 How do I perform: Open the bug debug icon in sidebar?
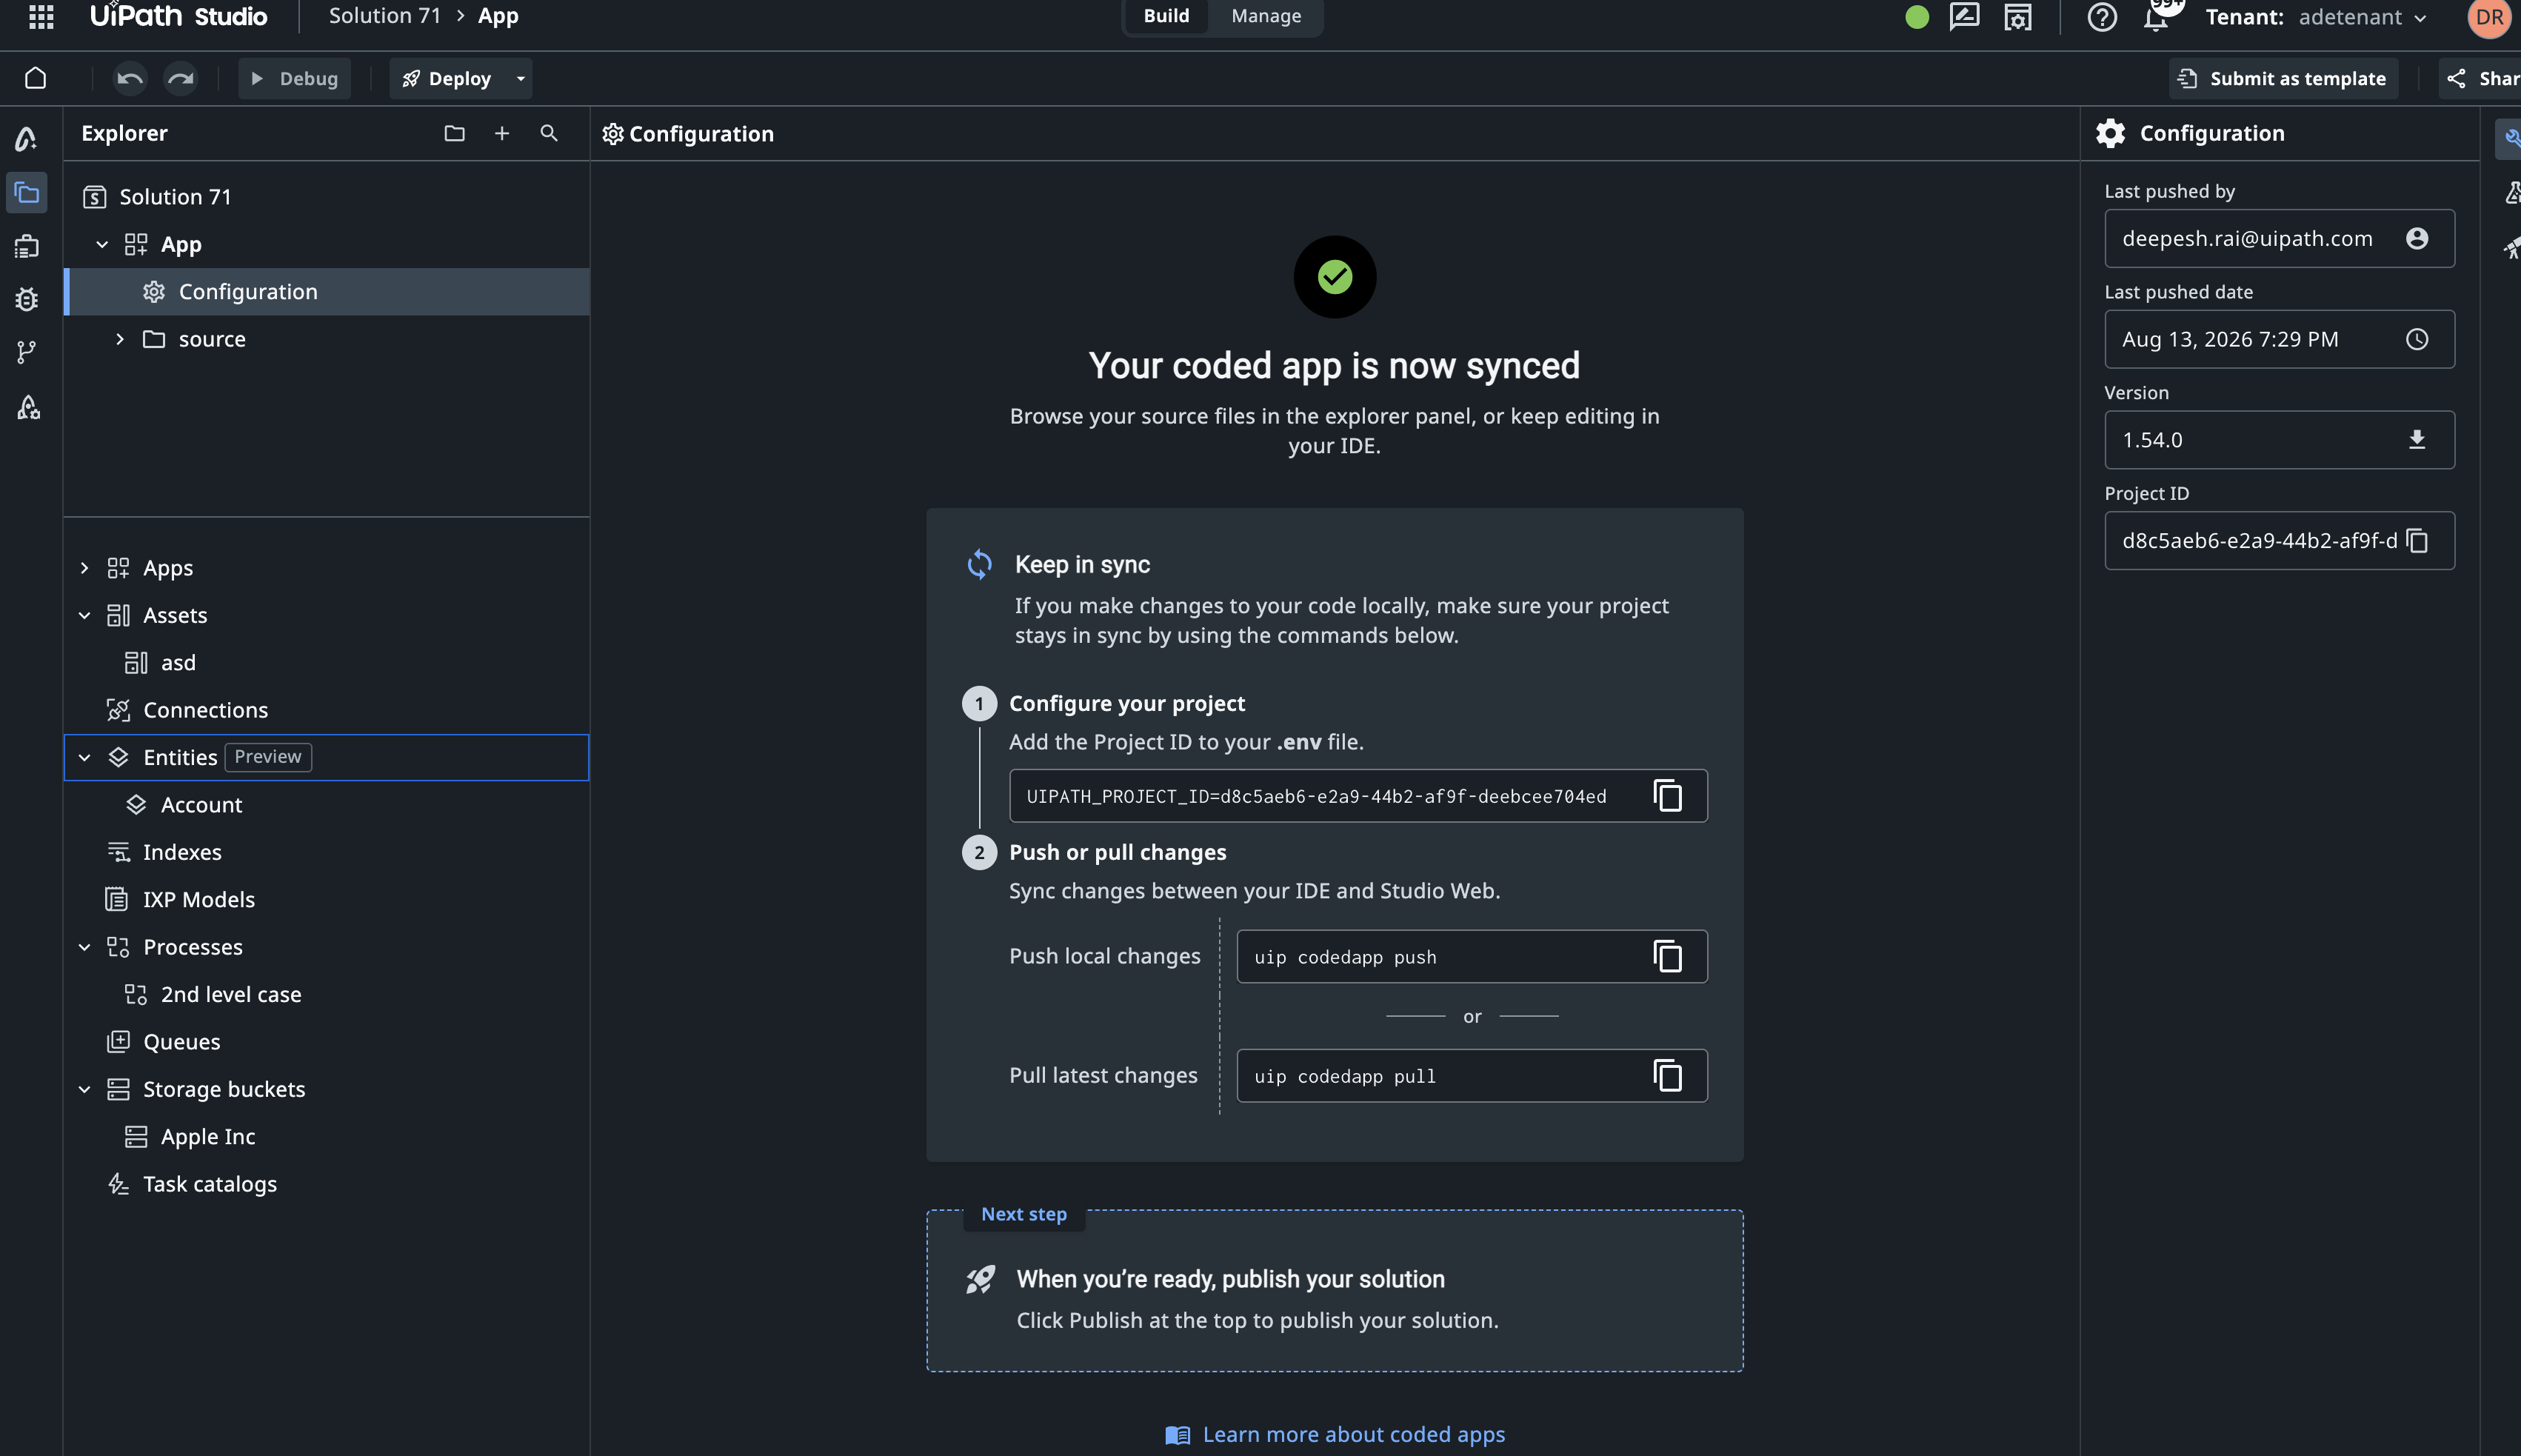point(27,299)
